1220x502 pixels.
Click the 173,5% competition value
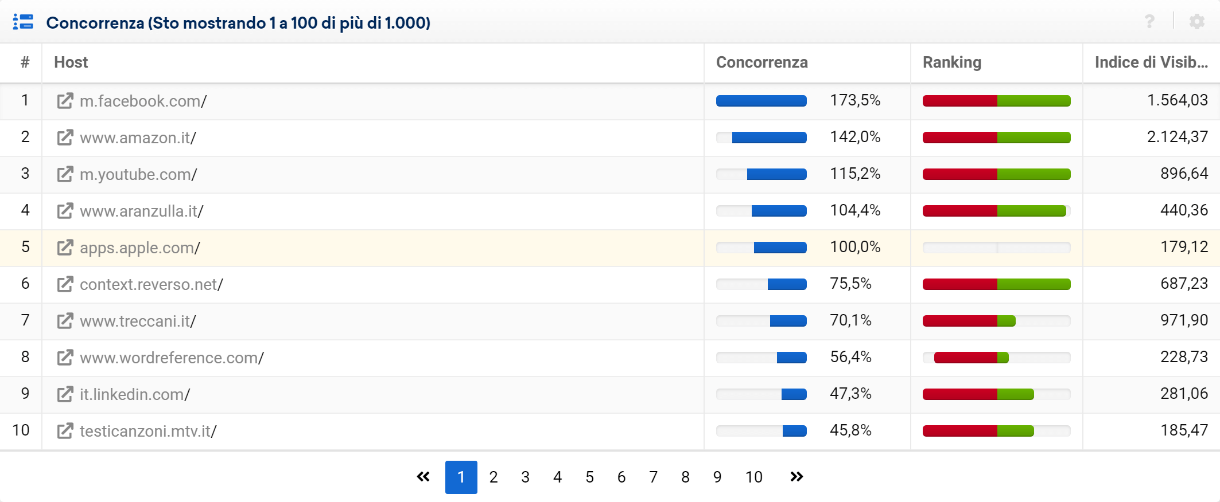pyautogui.click(x=855, y=100)
